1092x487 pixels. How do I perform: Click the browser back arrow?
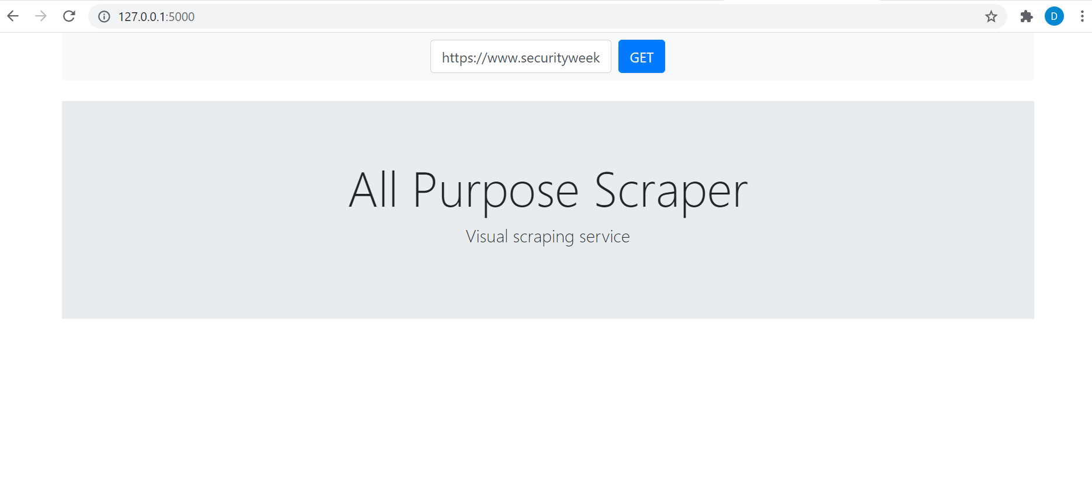click(13, 16)
